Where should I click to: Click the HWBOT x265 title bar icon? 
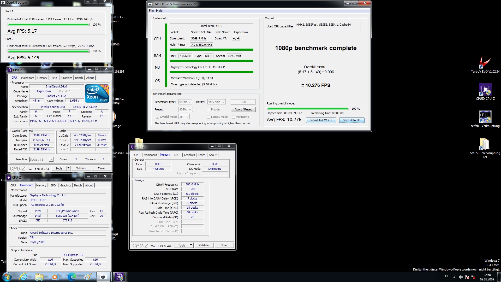(150, 4)
